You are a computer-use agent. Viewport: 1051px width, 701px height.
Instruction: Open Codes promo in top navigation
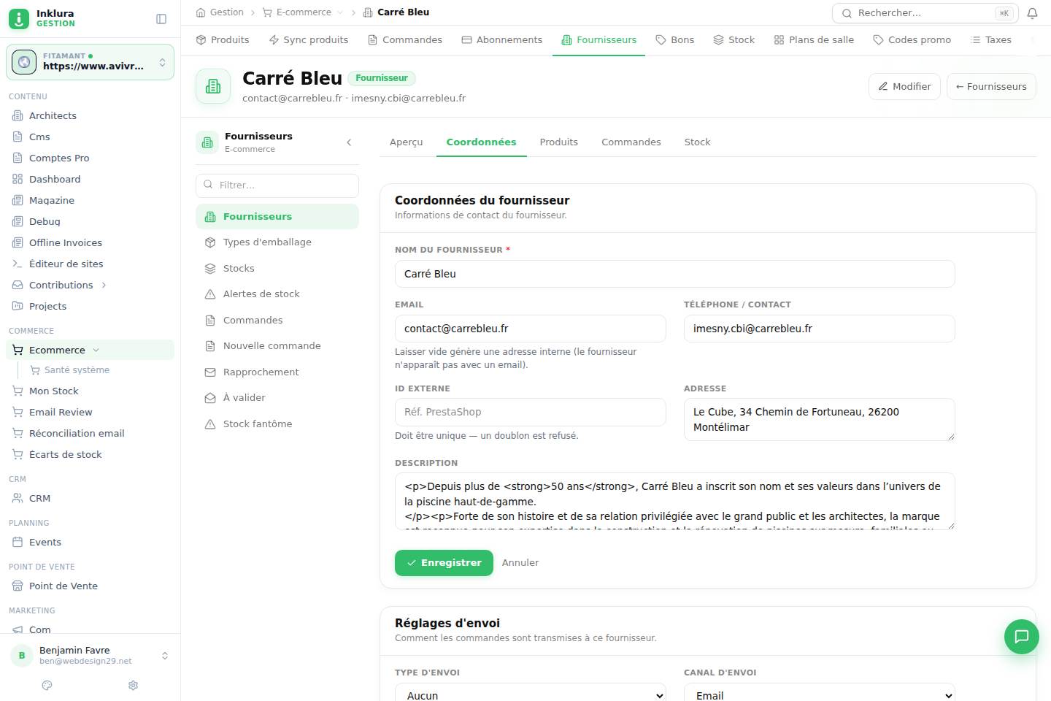tap(912, 40)
